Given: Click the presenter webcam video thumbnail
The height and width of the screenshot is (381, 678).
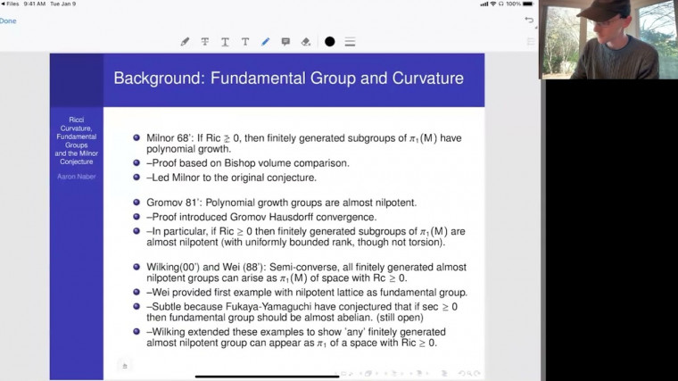Looking at the screenshot, I should click(x=608, y=39).
